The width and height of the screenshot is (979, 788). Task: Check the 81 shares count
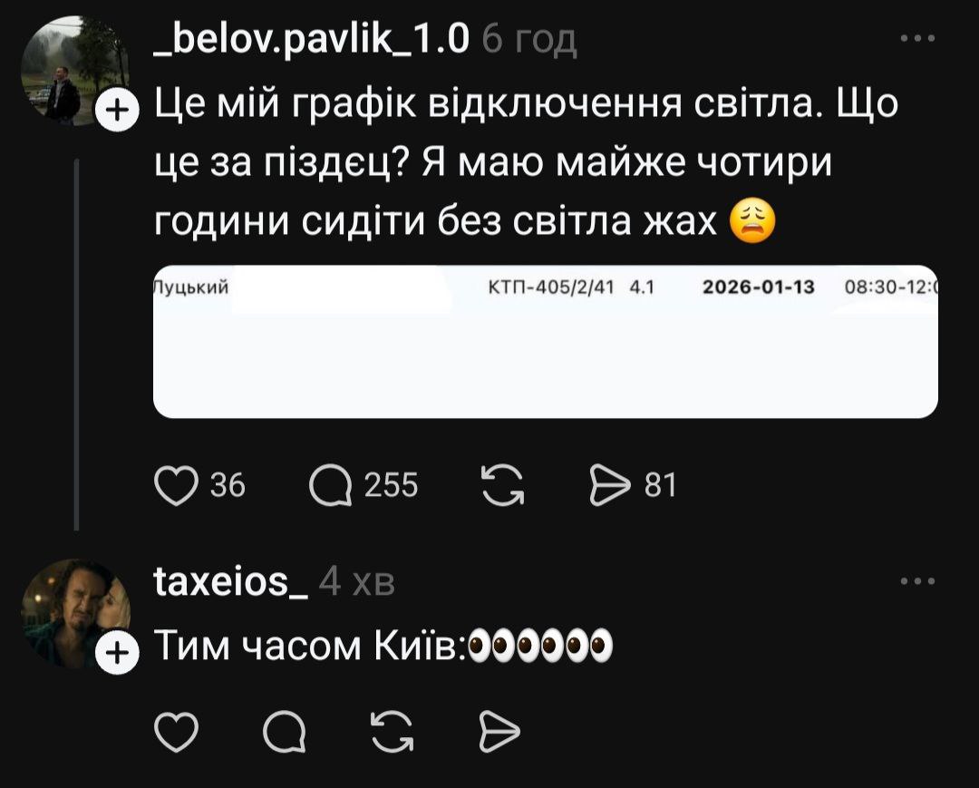click(663, 486)
